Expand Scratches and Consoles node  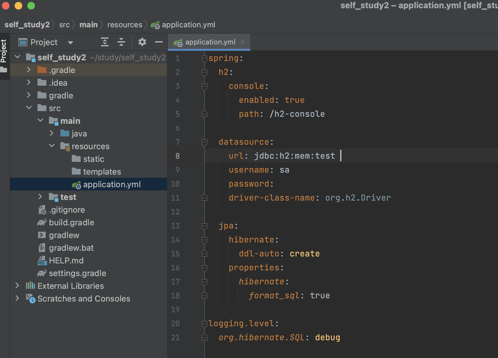click(17, 298)
